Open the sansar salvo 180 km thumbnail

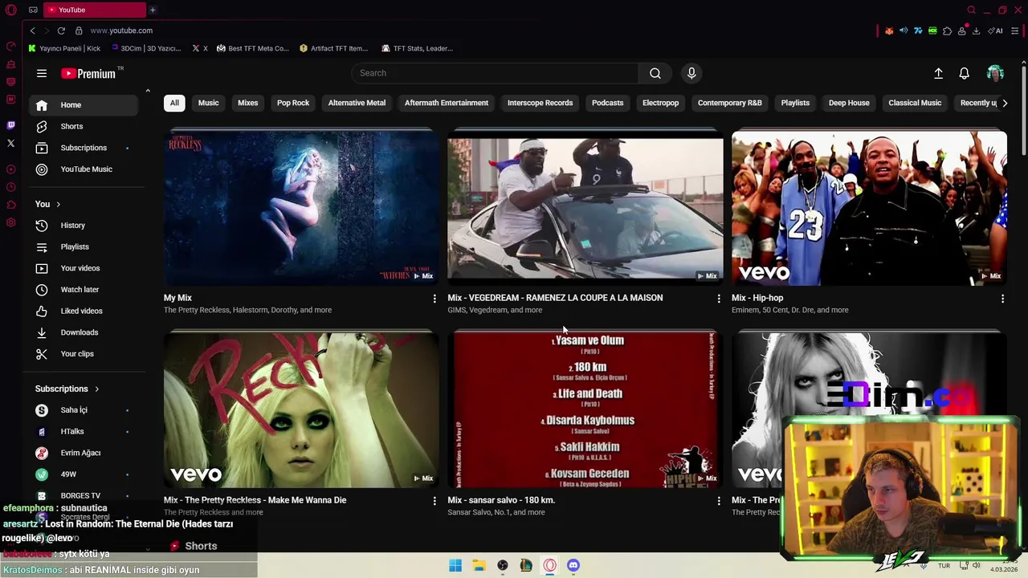click(x=585, y=409)
